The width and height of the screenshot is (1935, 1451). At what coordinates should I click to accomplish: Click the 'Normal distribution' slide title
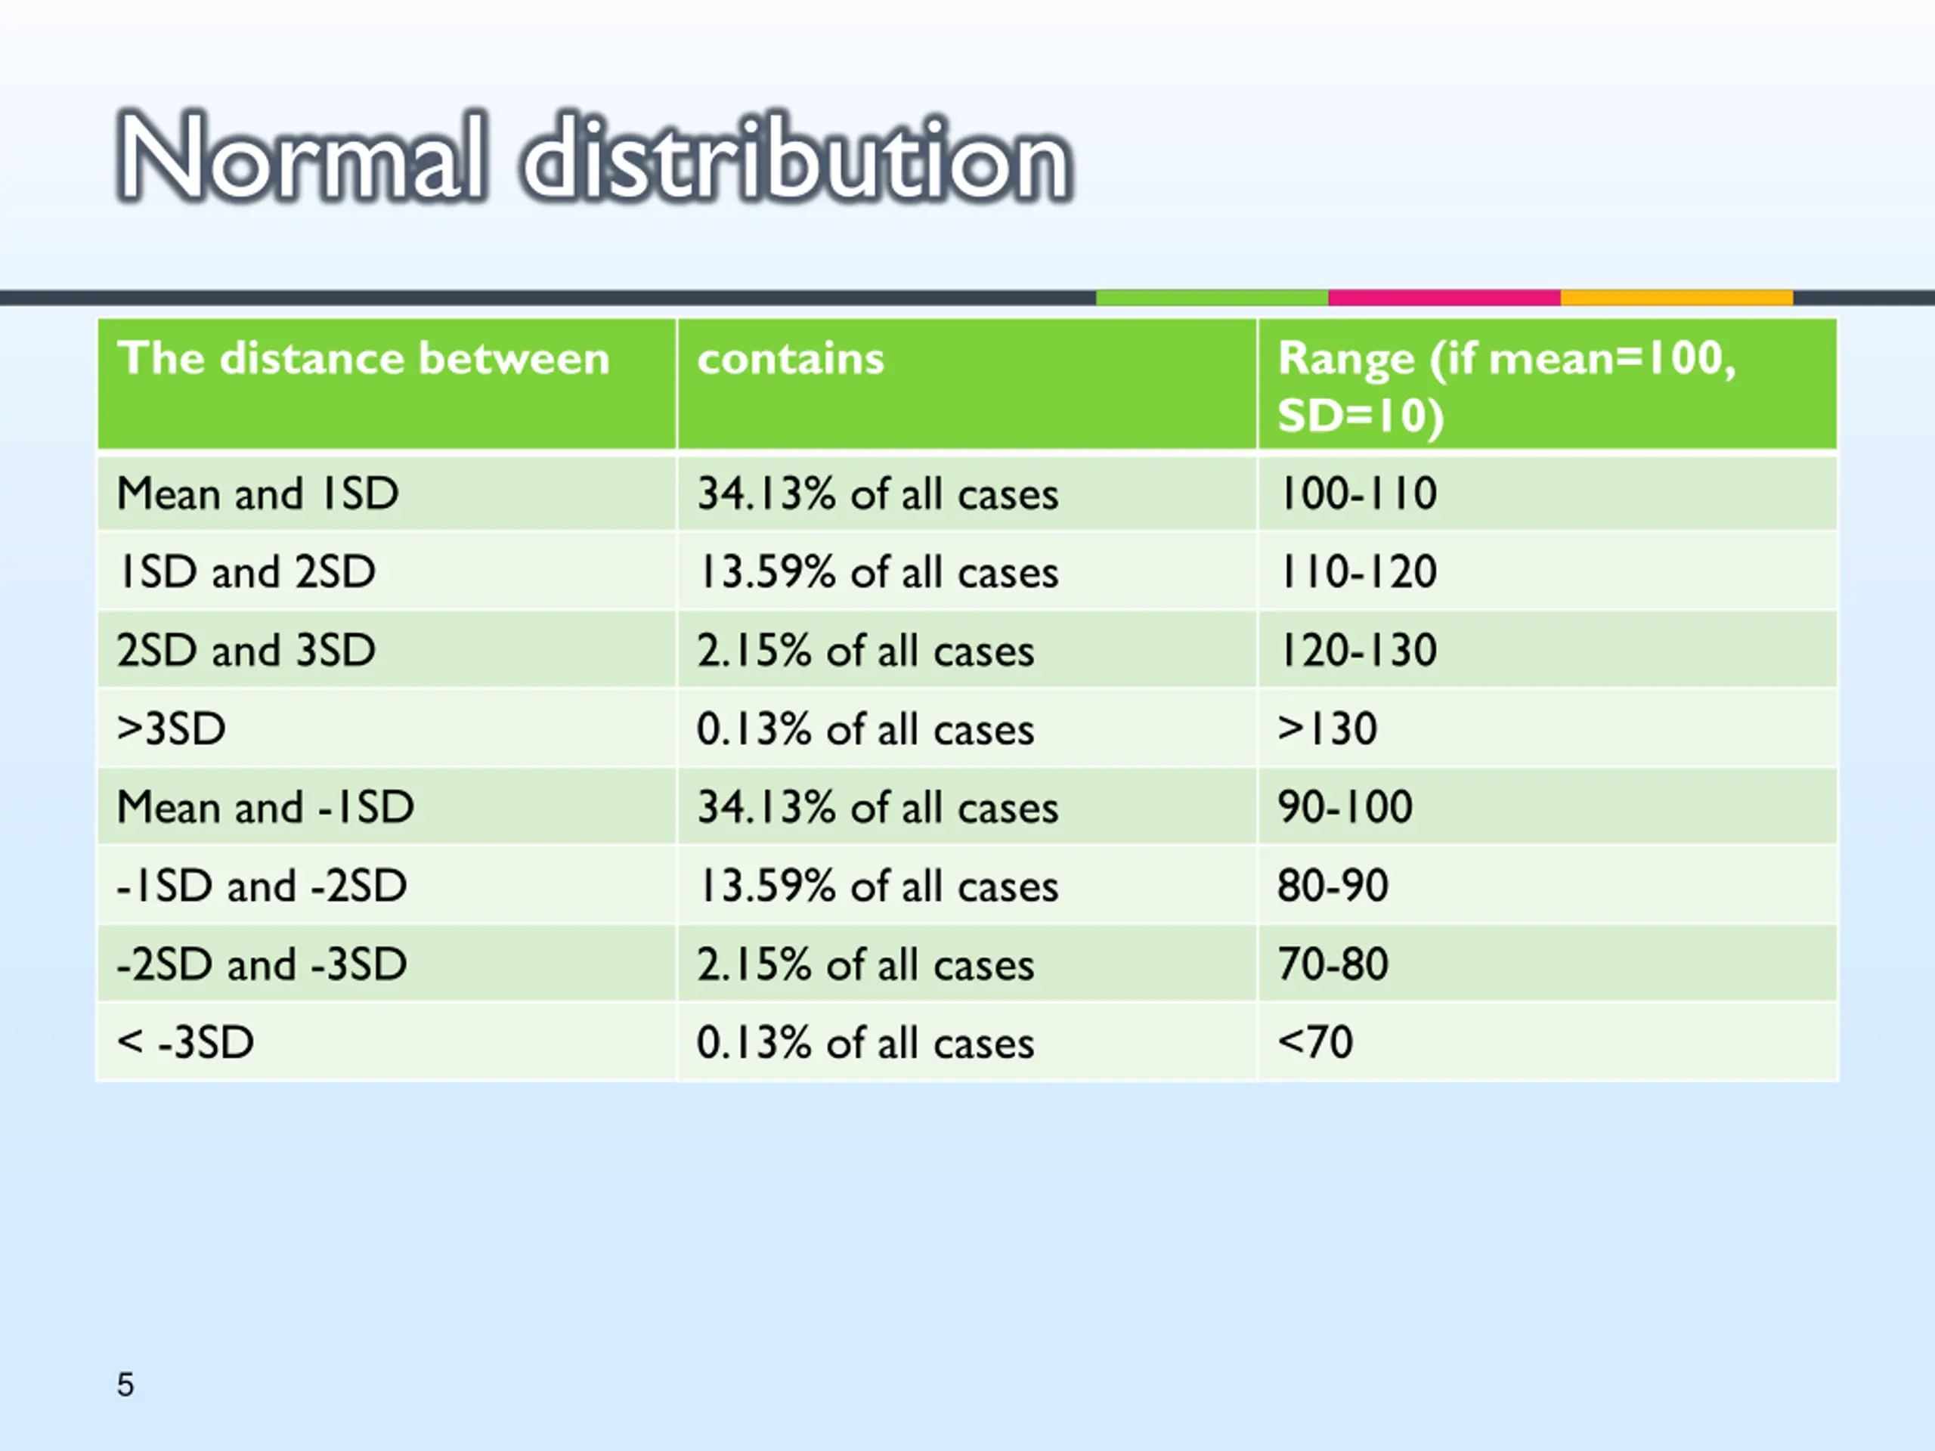[x=594, y=158]
